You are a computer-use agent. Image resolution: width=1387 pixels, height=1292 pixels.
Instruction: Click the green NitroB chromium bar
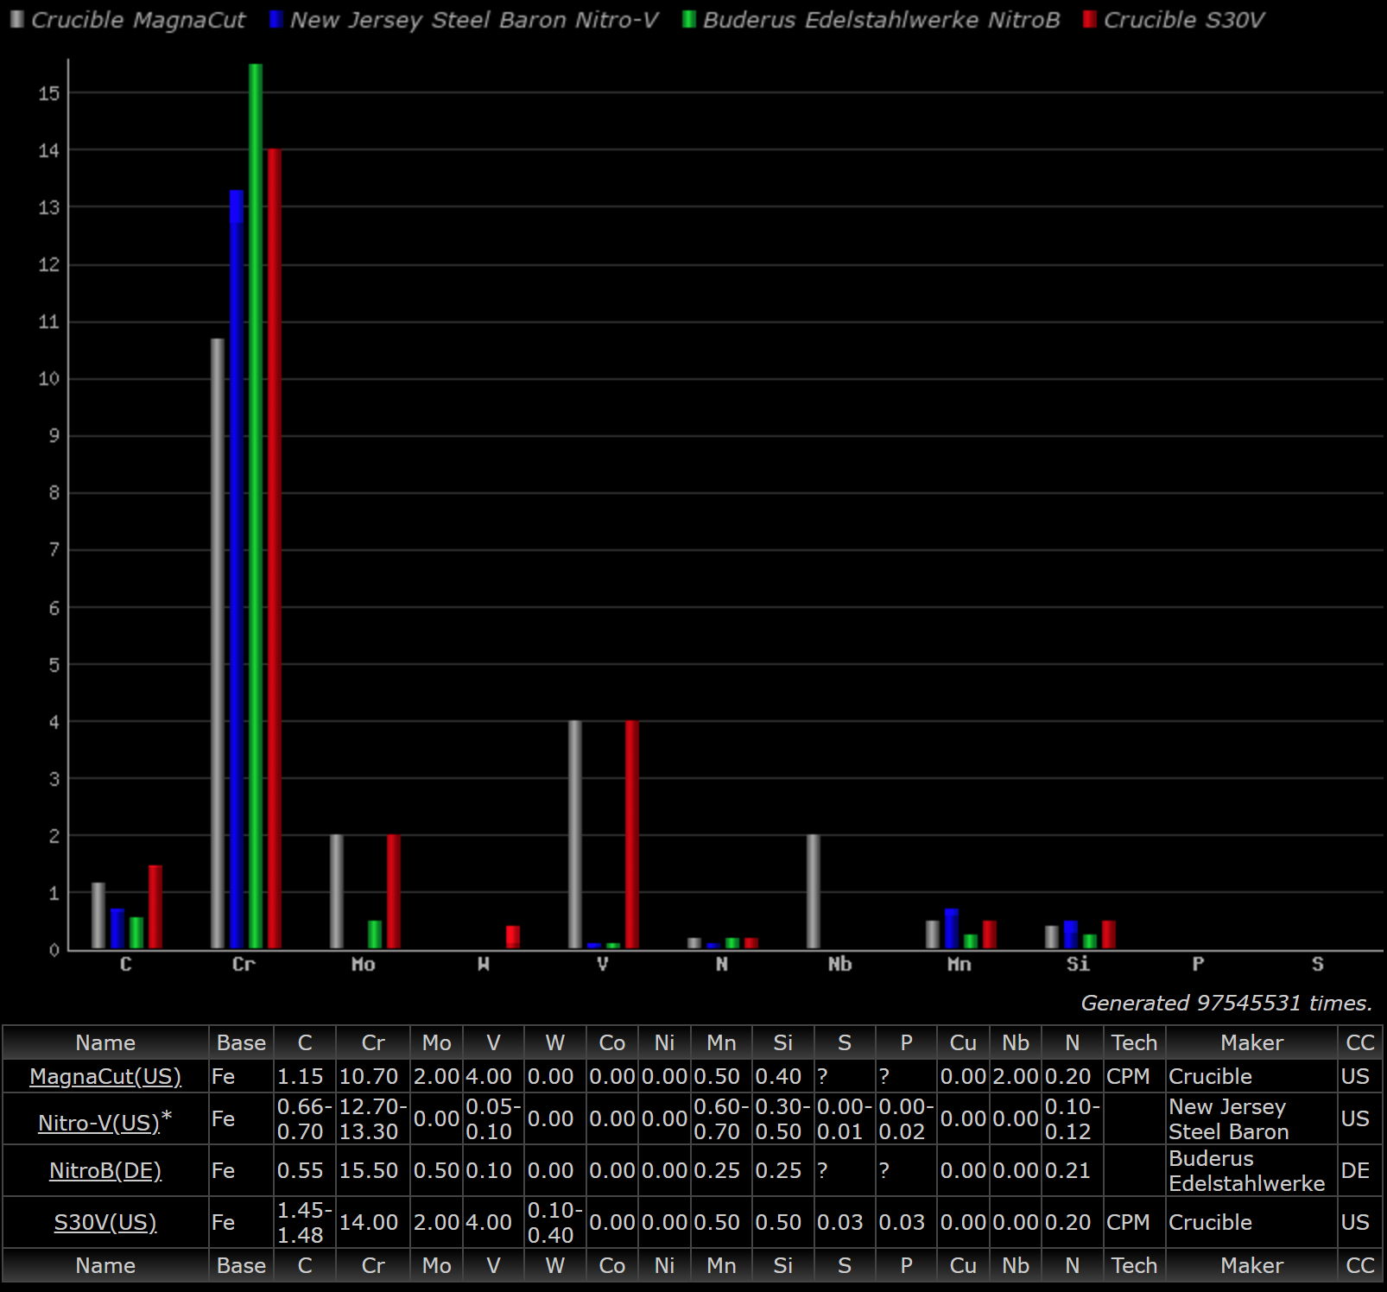pos(256,506)
